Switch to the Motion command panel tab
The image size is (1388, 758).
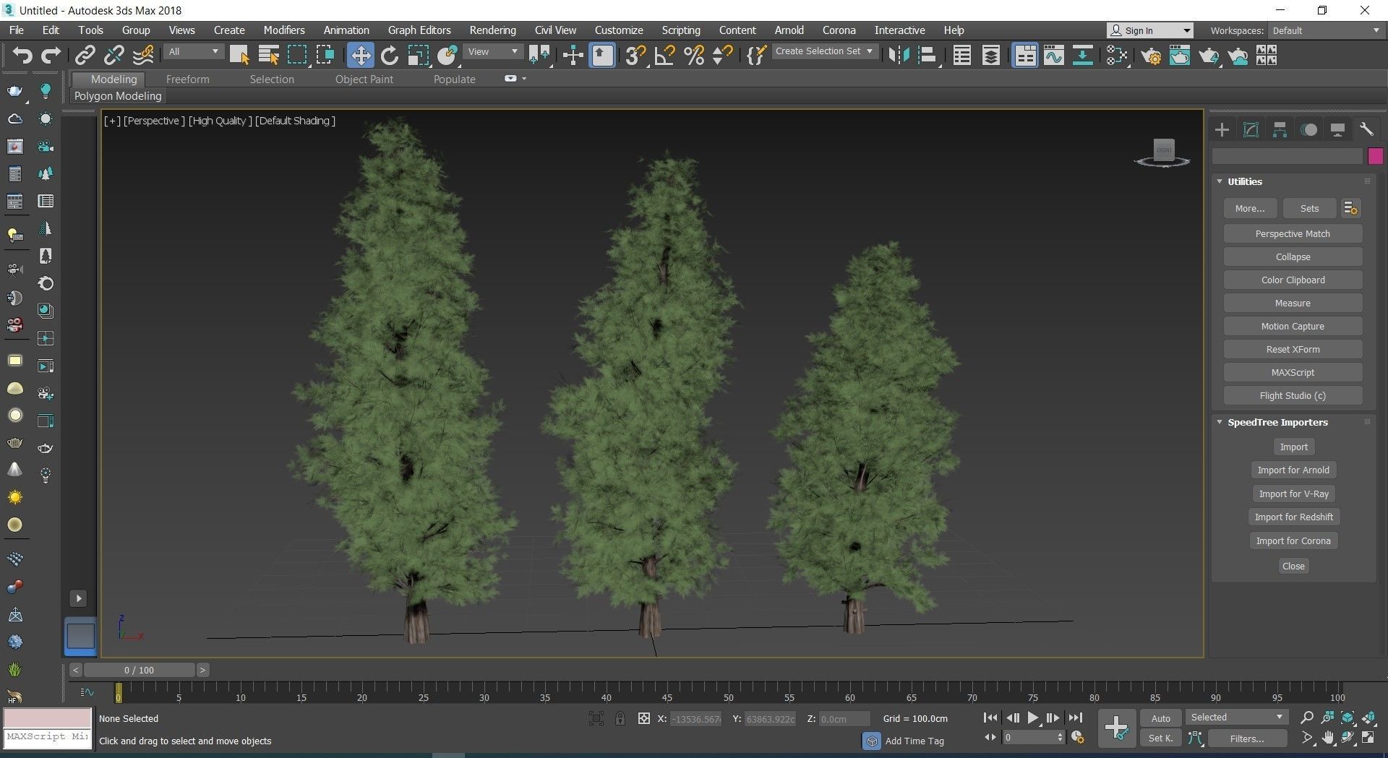1308,129
